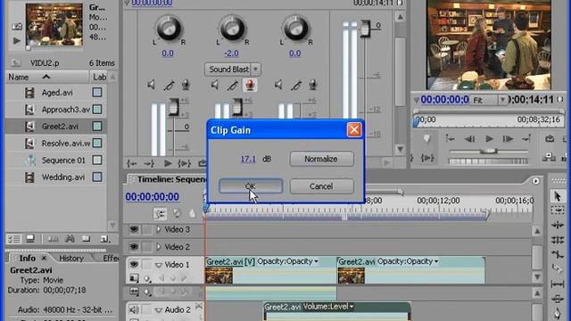
Task: Select the Track Select tool
Action: (x=557, y=210)
